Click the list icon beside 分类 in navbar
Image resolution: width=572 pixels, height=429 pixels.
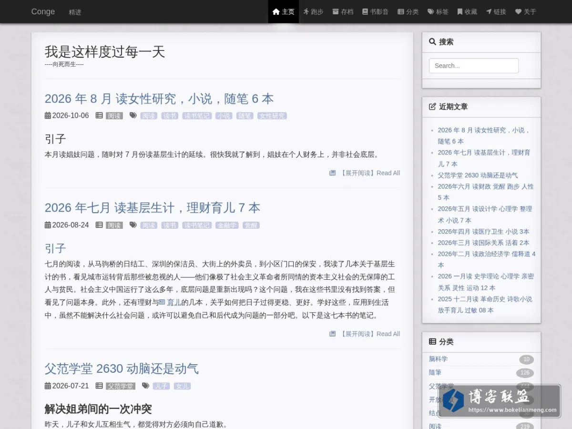pyautogui.click(x=401, y=11)
